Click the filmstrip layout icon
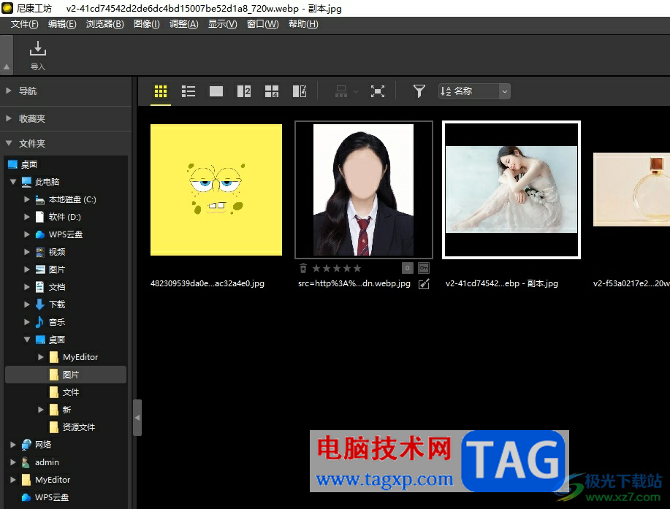The height and width of the screenshot is (509, 670). [341, 91]
